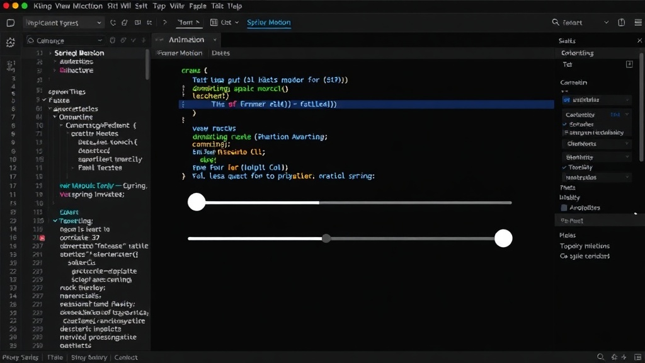Image resolution: width=645 pixels, height=363 pixels.
Task: Click the sliders icon below the gear in the left sidebar
Action: point(11,66)
